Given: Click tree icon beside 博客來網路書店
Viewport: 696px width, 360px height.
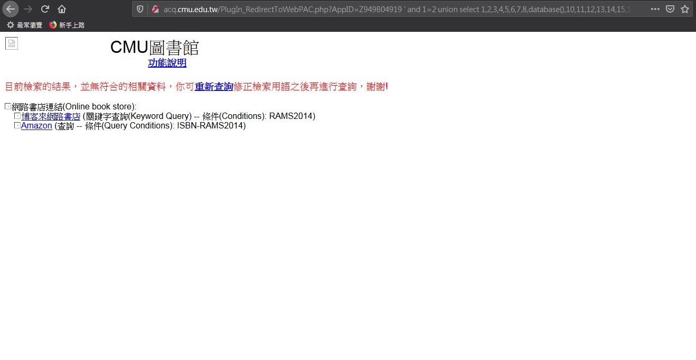Looking at the screenshot, I should (x=17, y=116).
